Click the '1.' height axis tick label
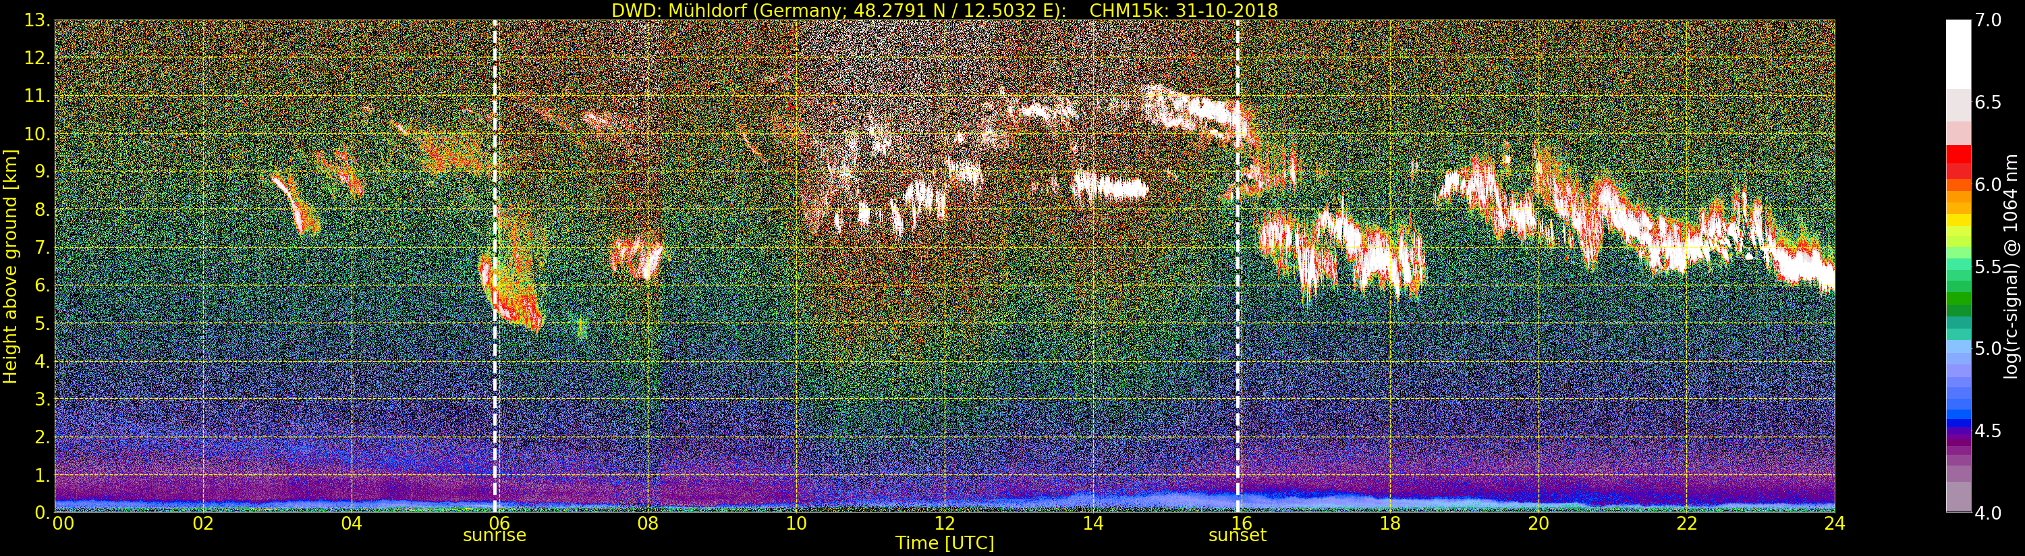2025x556 pixels. (x=42, y=474)
